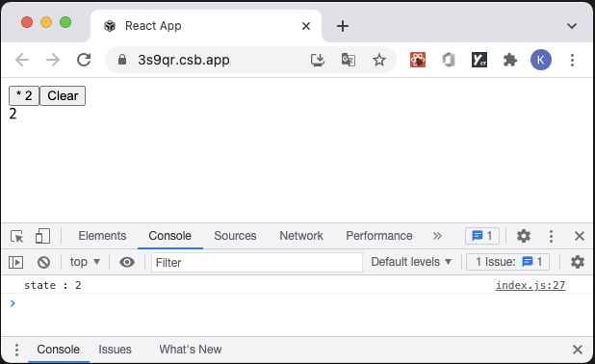Switch to the Console panel tab

click(x=169, y=236)
